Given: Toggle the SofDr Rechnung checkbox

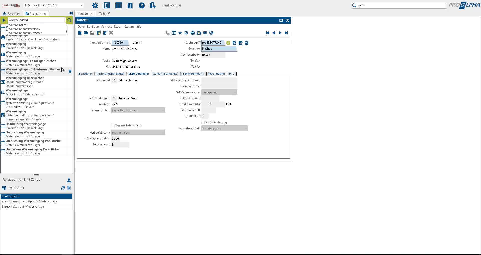Looking at the screenshot, I should coord(203,122).
